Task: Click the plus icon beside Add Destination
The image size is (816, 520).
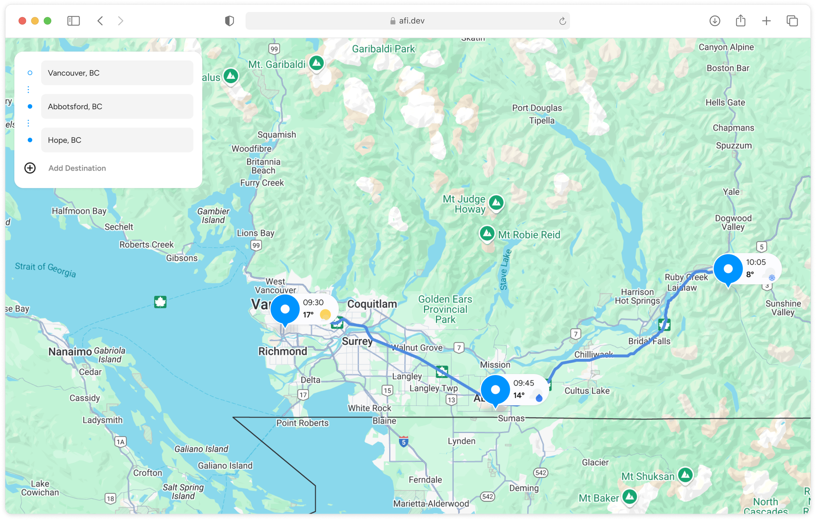Action: [x=30, y=168]
